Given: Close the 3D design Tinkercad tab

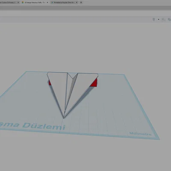Looking at the screenshot, I should click(47, 3).
